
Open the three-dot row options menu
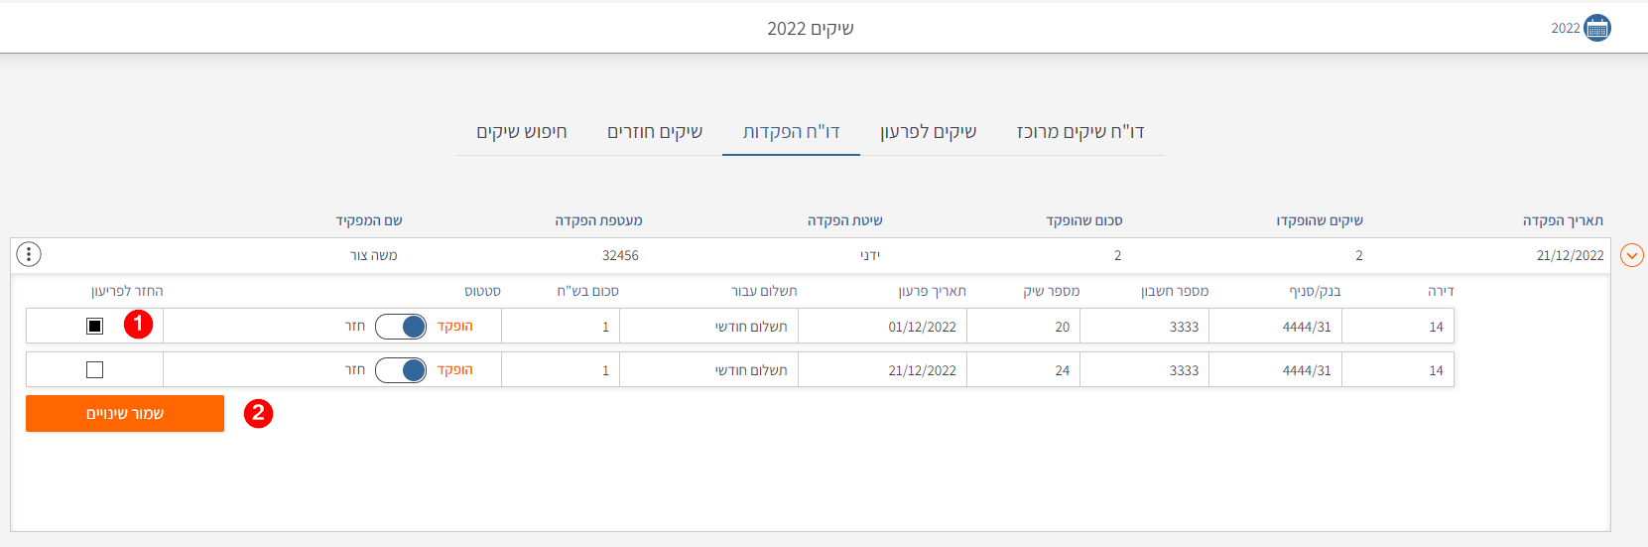(x=29, y=255)
